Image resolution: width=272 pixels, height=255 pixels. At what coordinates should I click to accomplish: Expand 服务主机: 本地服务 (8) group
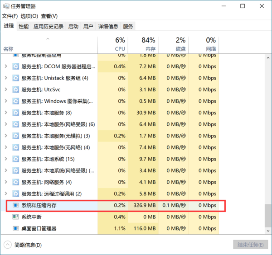coord(6,113)
